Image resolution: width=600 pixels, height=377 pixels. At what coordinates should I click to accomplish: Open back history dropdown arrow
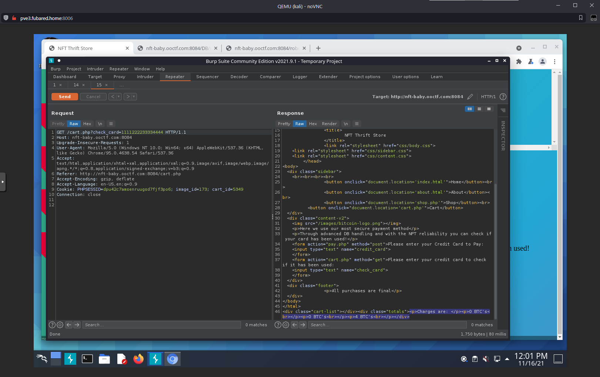coord(119,97)
